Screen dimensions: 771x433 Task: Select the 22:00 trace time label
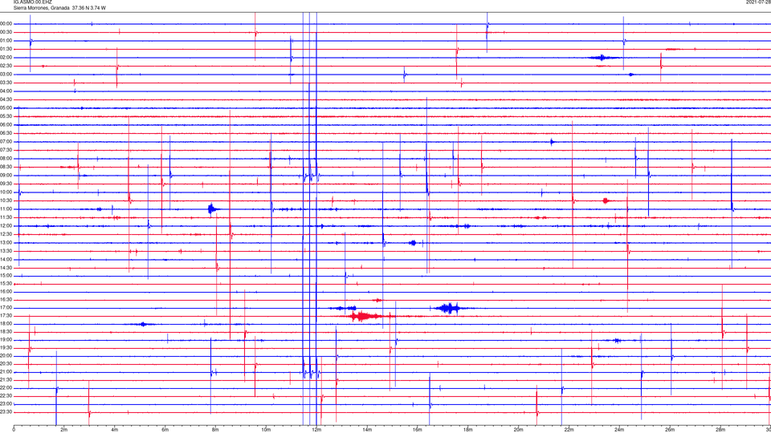pyautogui.click(x=6, y=388)
